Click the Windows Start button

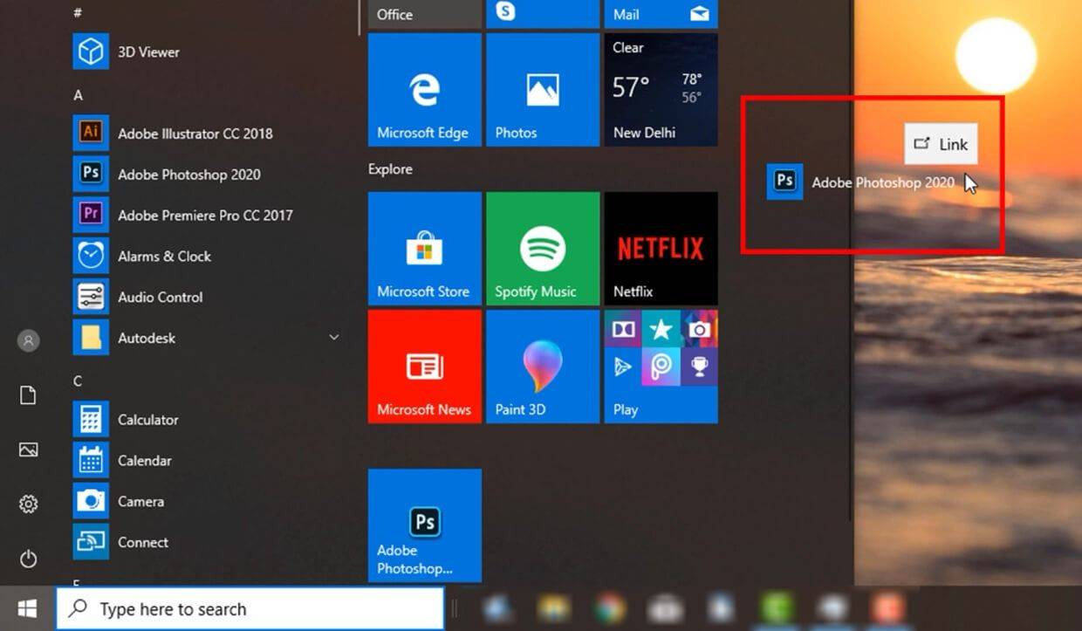point(27,608)
